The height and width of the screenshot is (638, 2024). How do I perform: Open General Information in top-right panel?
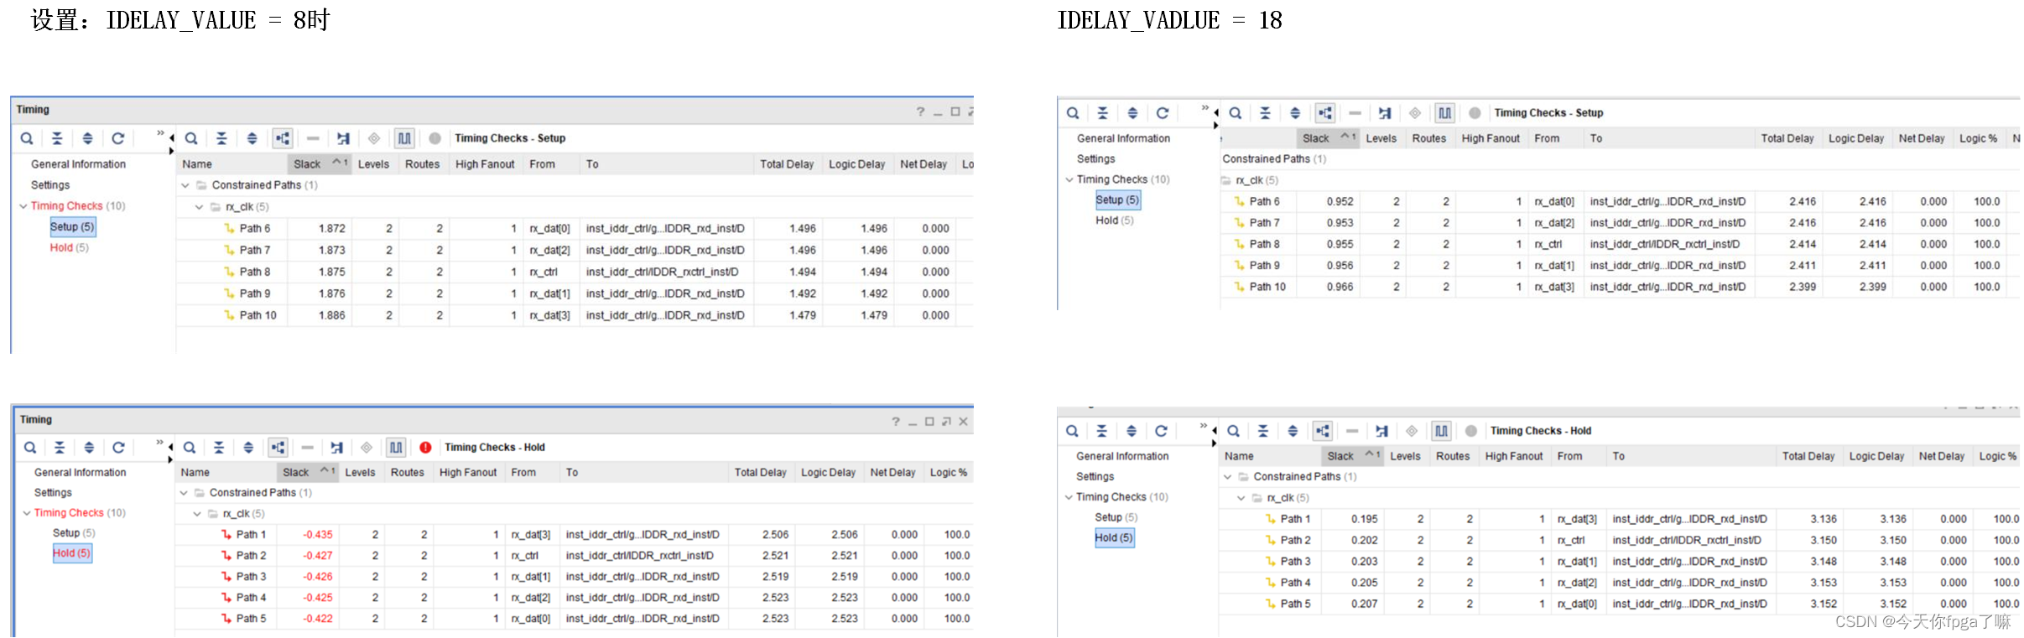tap(1123, 138)
